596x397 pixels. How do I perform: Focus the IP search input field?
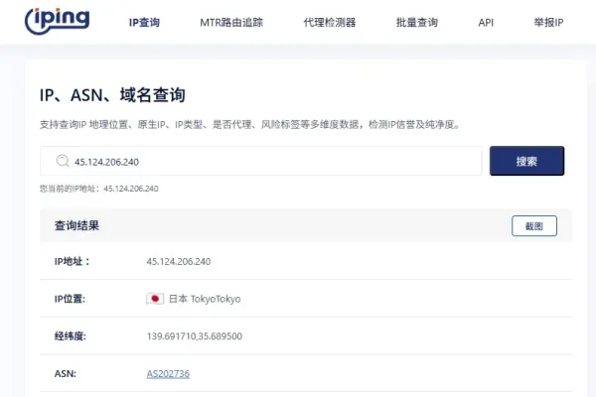click(260, 161)
